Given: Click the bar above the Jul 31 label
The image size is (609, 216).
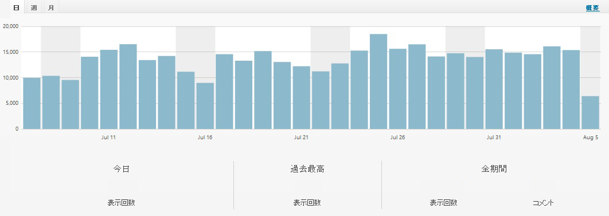Looking at the screenshot, I should pyautogui.click(x=494, y=89).
